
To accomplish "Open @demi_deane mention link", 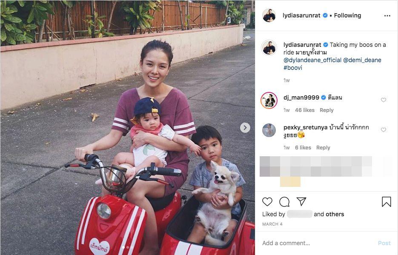I will click(362, 60).
